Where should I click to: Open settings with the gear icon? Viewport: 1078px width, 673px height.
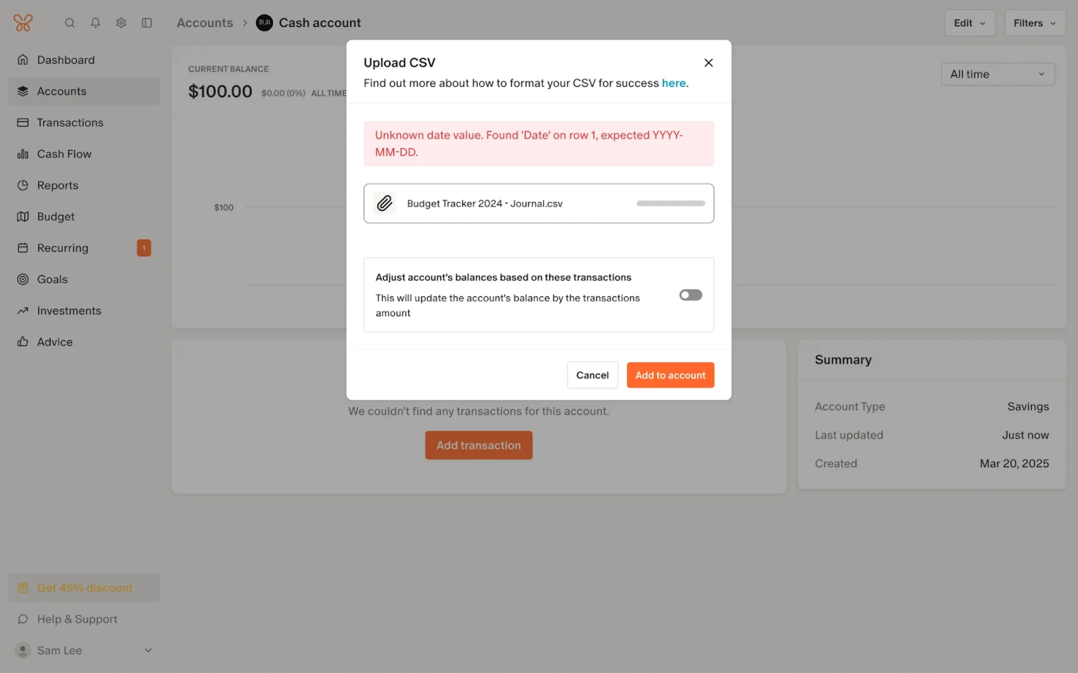[121, 23]
